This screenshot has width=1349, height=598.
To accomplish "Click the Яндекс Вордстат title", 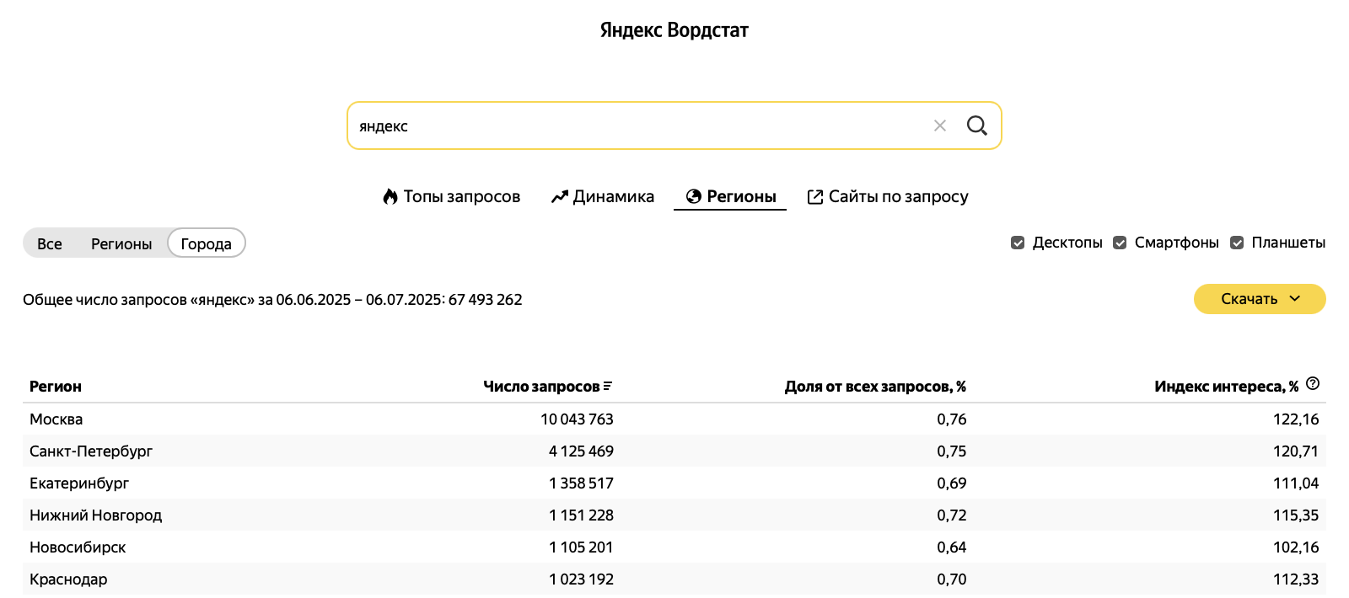I will [674, 30].
